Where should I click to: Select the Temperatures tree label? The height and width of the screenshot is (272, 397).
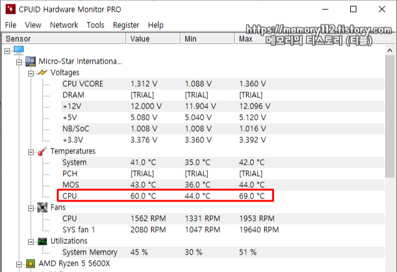click(73, 152)
